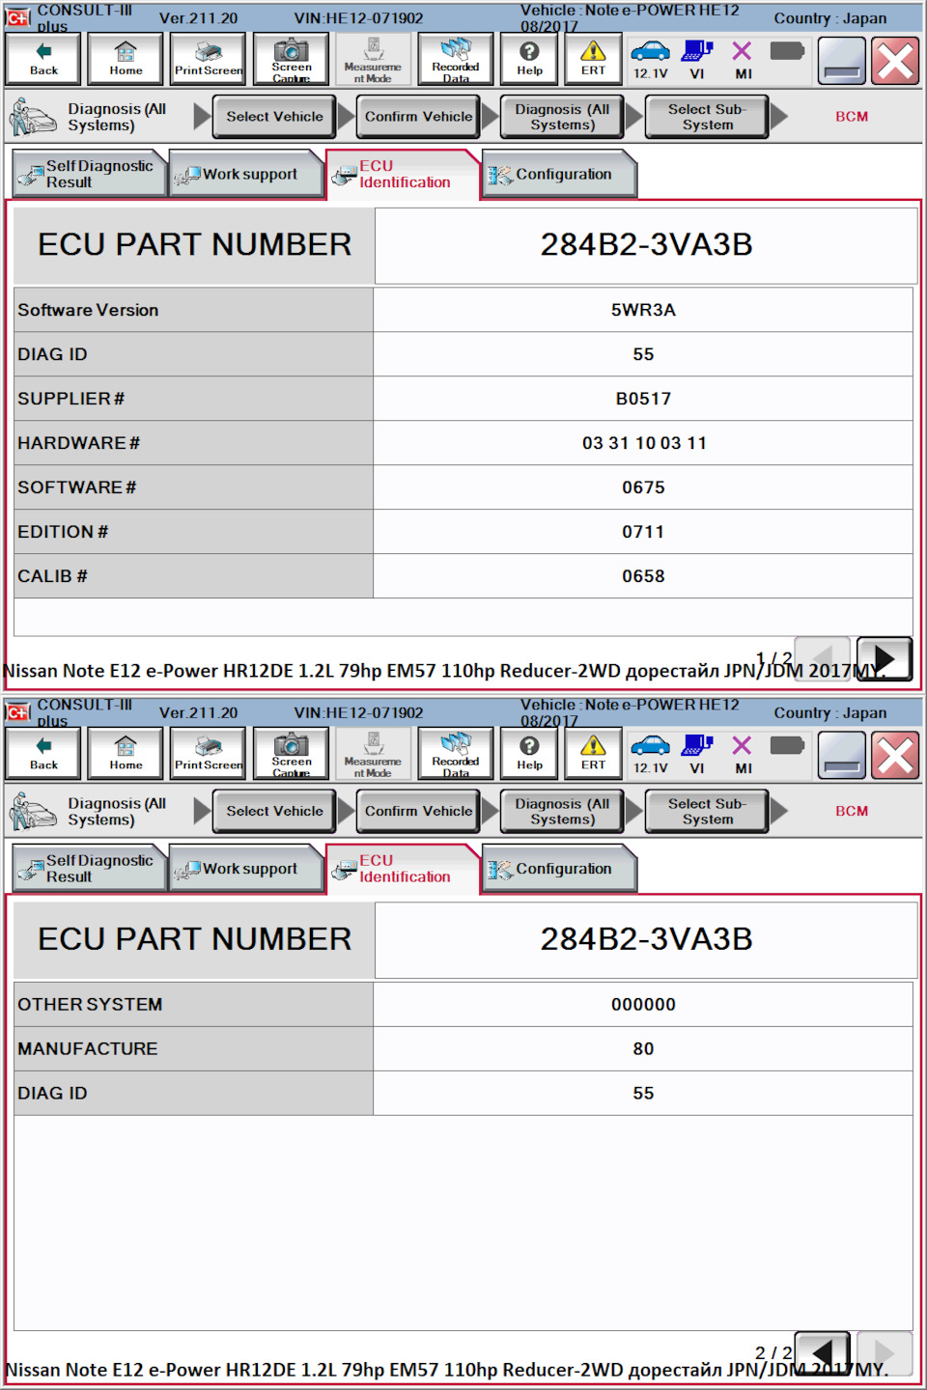
Task: Click the 12.1V car icon in page 1/2 window
Action: pos(650,51)
